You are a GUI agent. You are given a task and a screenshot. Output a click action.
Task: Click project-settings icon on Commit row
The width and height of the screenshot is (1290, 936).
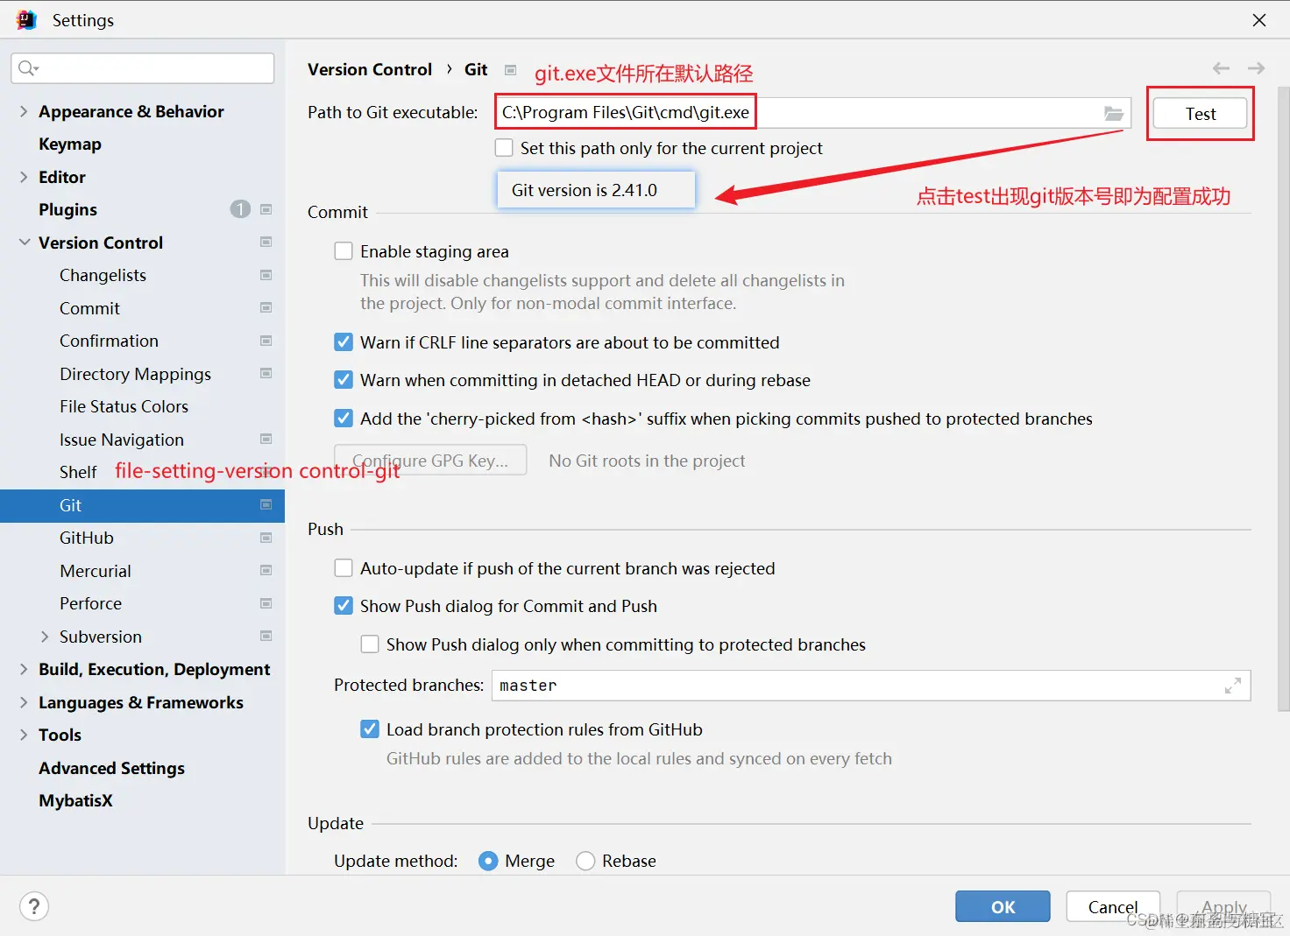coord(266,307)
